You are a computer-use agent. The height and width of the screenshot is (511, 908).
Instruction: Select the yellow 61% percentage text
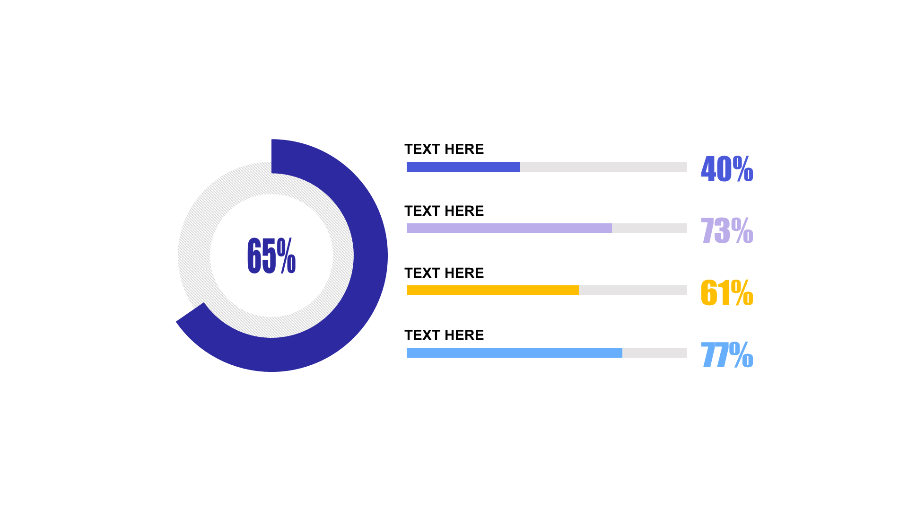click(726, 292)
